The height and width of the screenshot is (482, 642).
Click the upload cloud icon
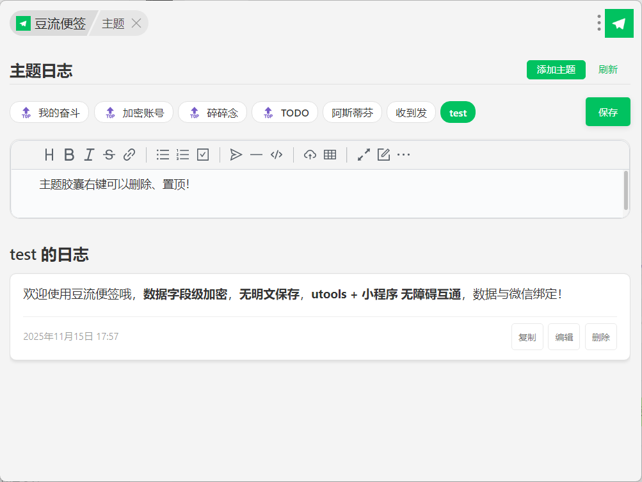tap(310, 154)
